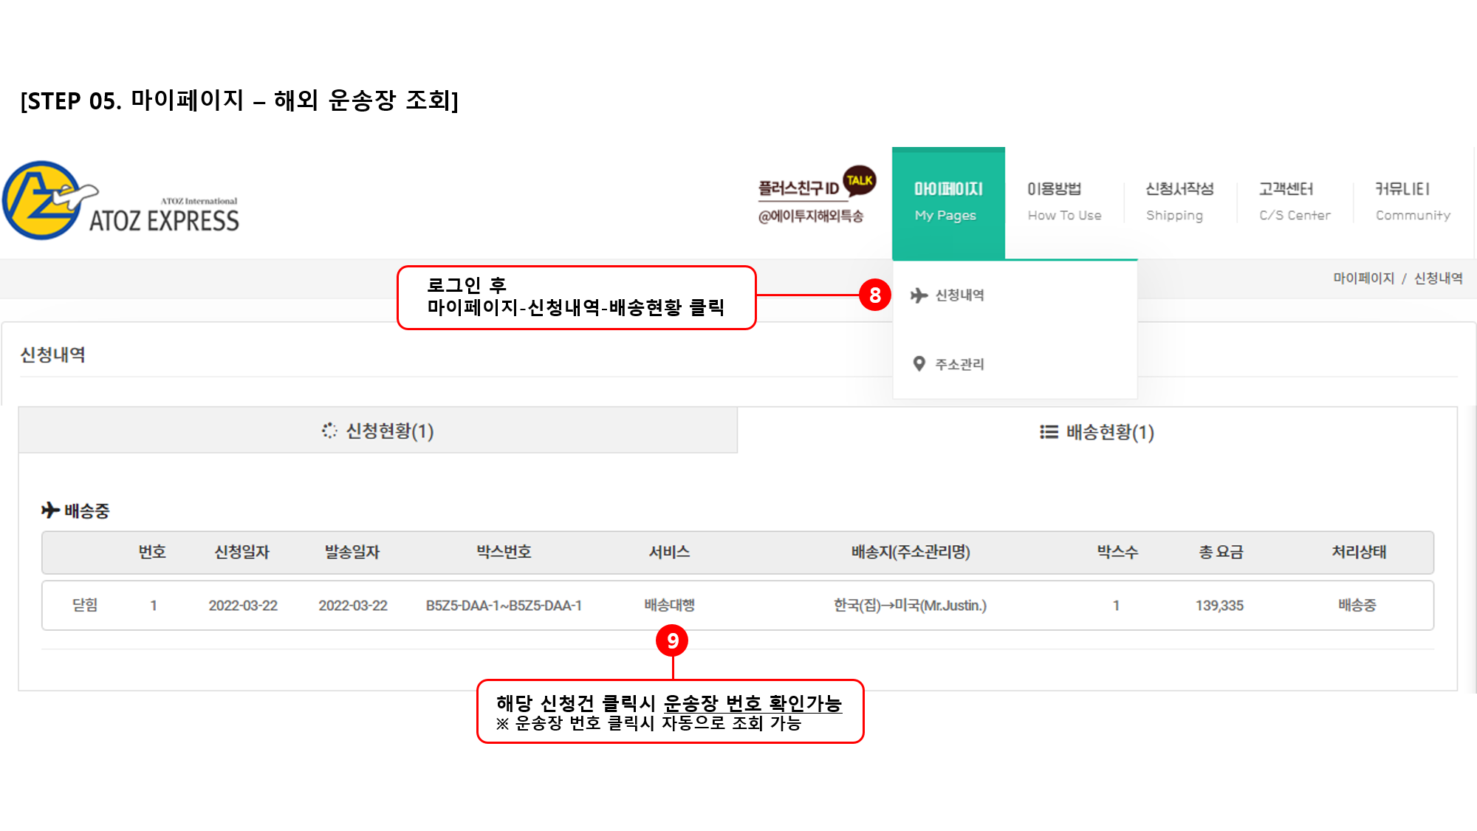Click the red number 8 marker
Screen dimensions: 1477x831
tap(875, 295)
